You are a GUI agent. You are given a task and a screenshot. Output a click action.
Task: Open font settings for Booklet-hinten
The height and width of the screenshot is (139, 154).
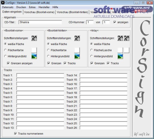click(77, 38)
